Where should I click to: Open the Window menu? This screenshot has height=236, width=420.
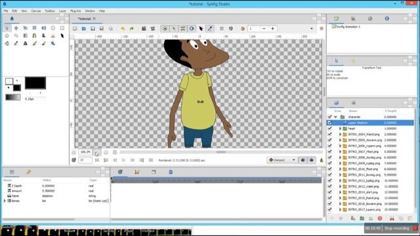coord(90,11)
